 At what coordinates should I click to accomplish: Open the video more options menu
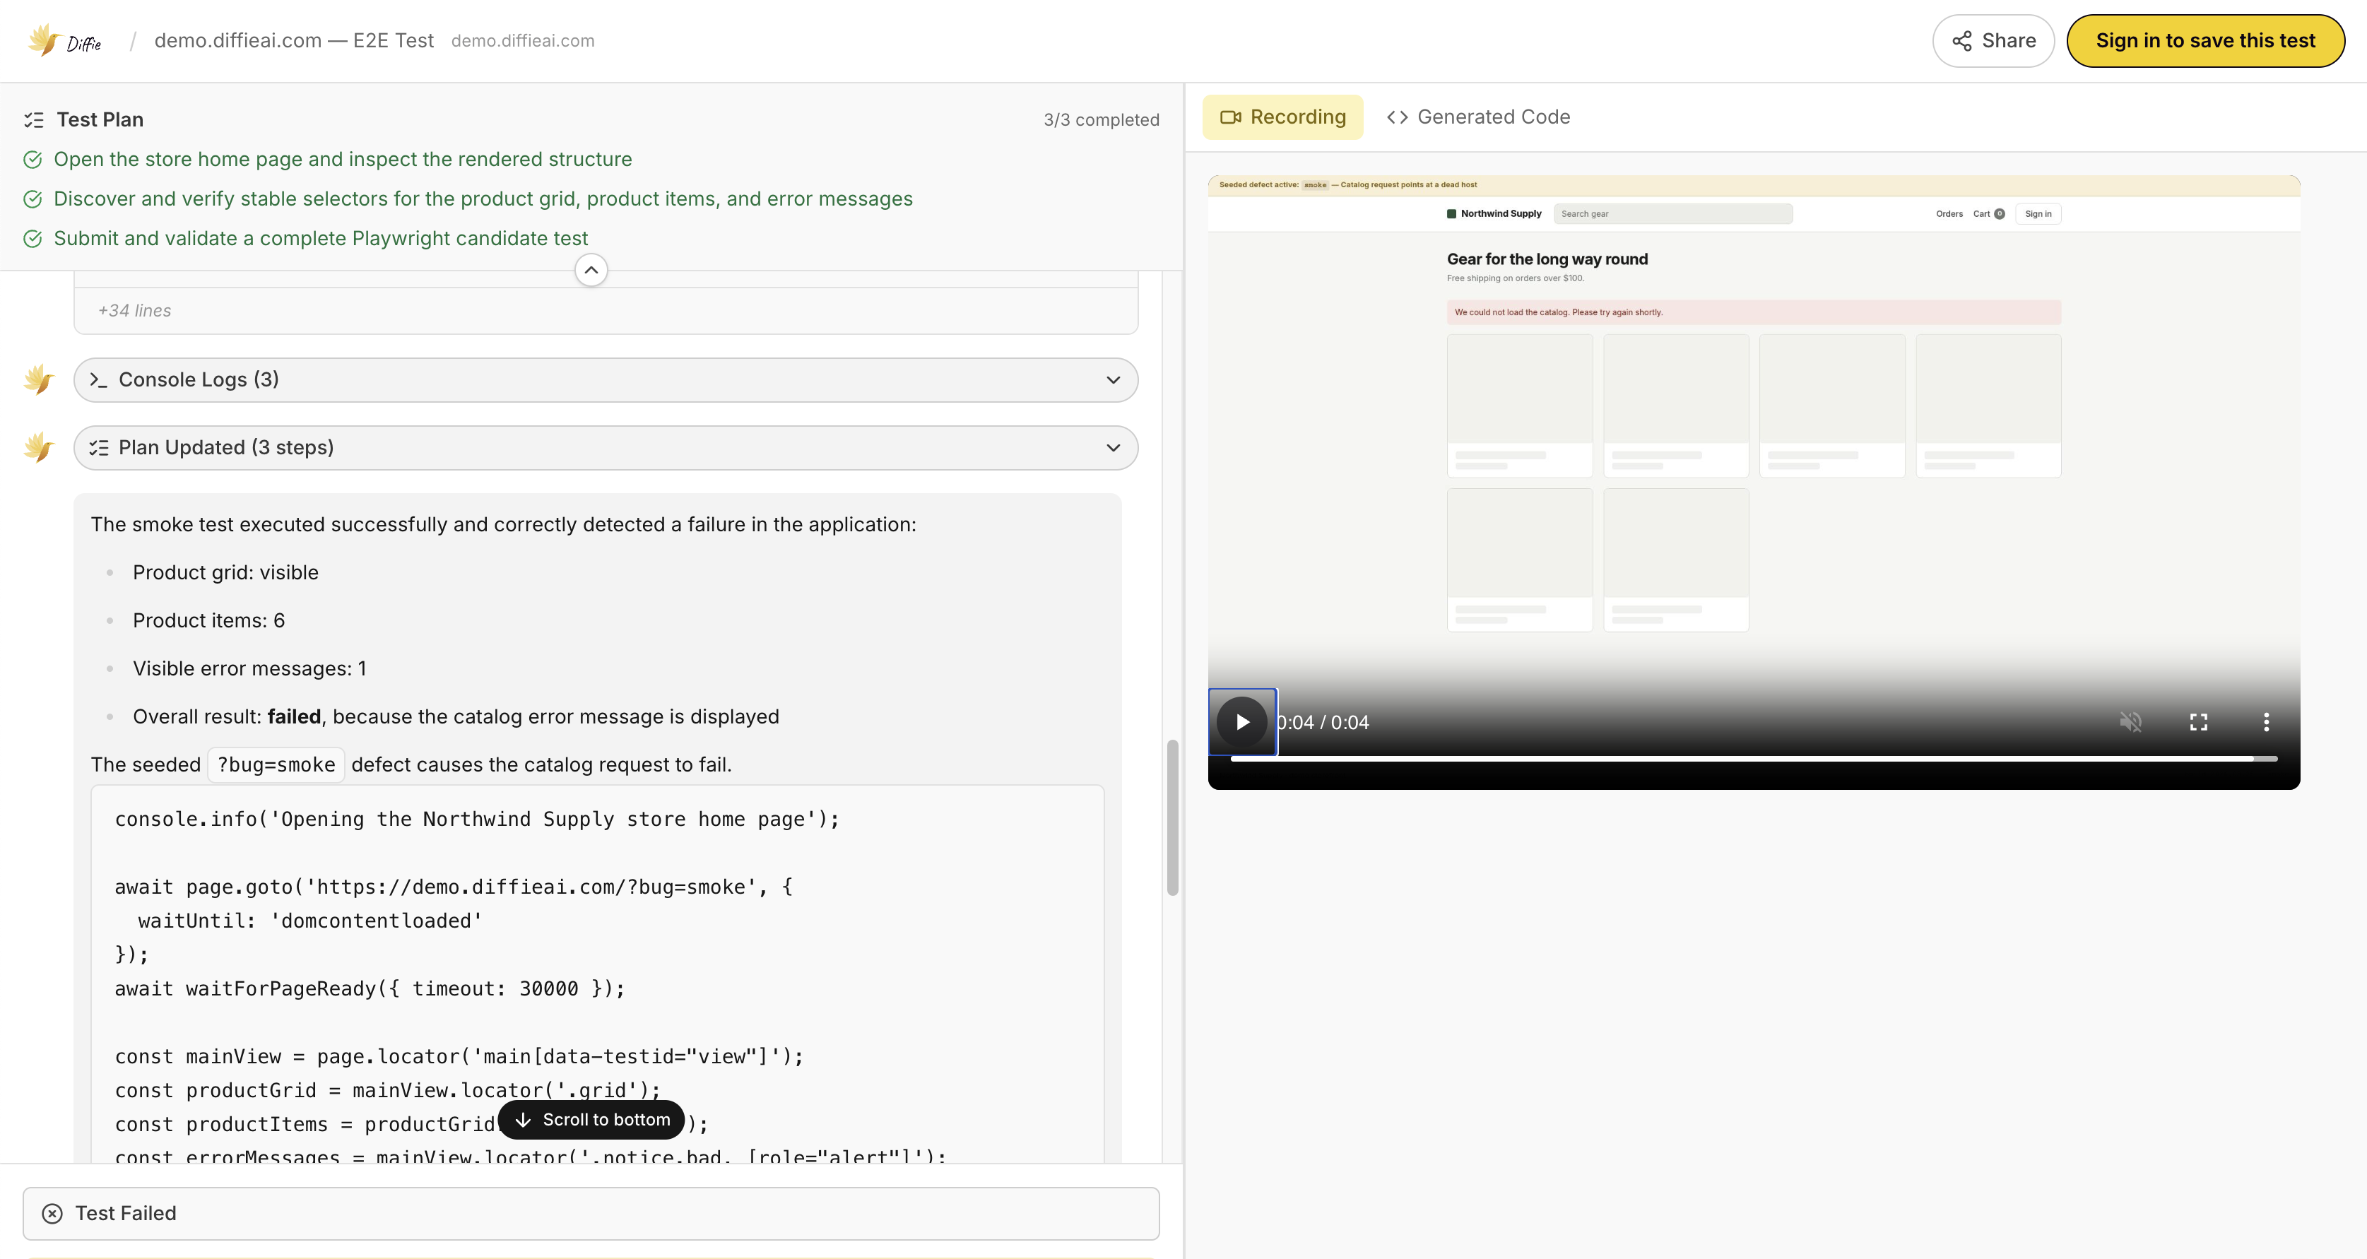pos(2266,721)
